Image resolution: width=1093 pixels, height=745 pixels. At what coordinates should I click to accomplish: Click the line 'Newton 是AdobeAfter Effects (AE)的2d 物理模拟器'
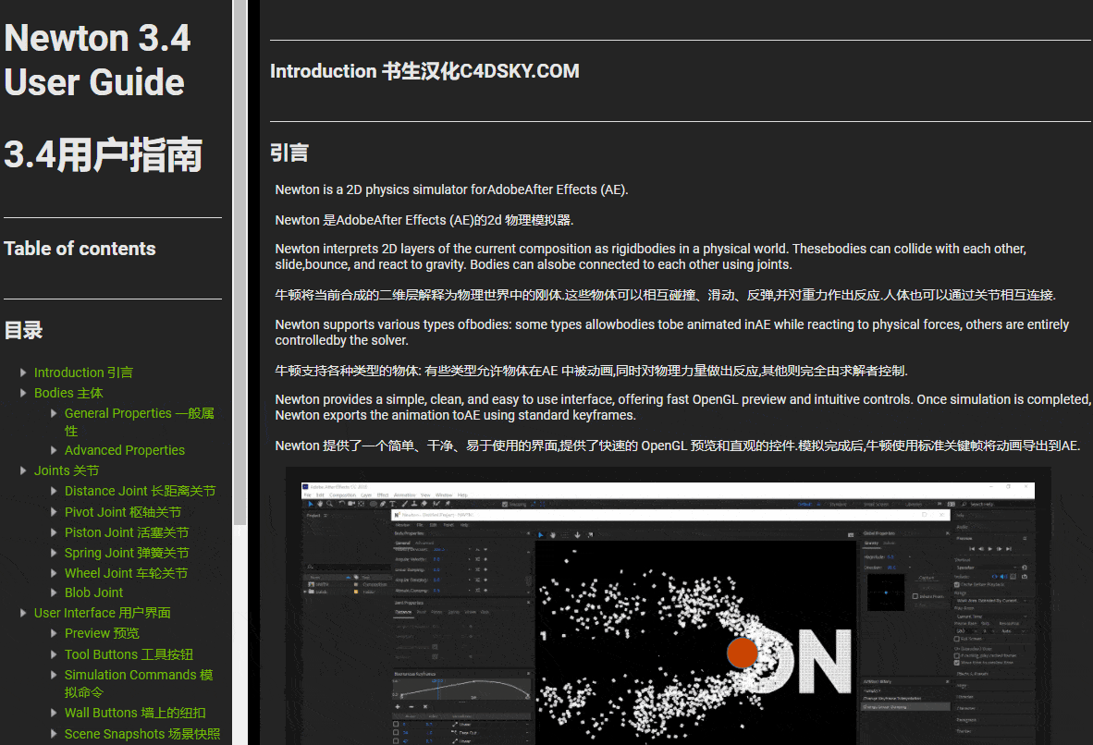pyautogui.click(x=424, y=220)
